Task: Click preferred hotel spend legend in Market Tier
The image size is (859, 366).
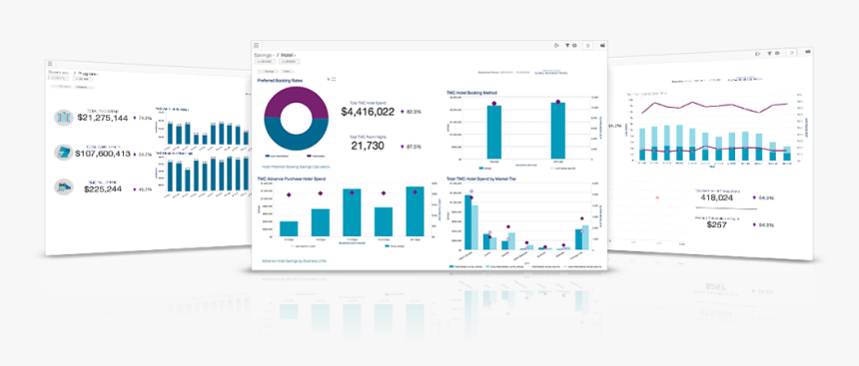Action: tap(464, 266)
